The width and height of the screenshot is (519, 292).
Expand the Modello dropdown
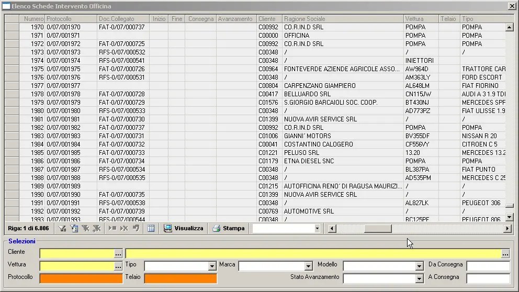pos(420,266)
